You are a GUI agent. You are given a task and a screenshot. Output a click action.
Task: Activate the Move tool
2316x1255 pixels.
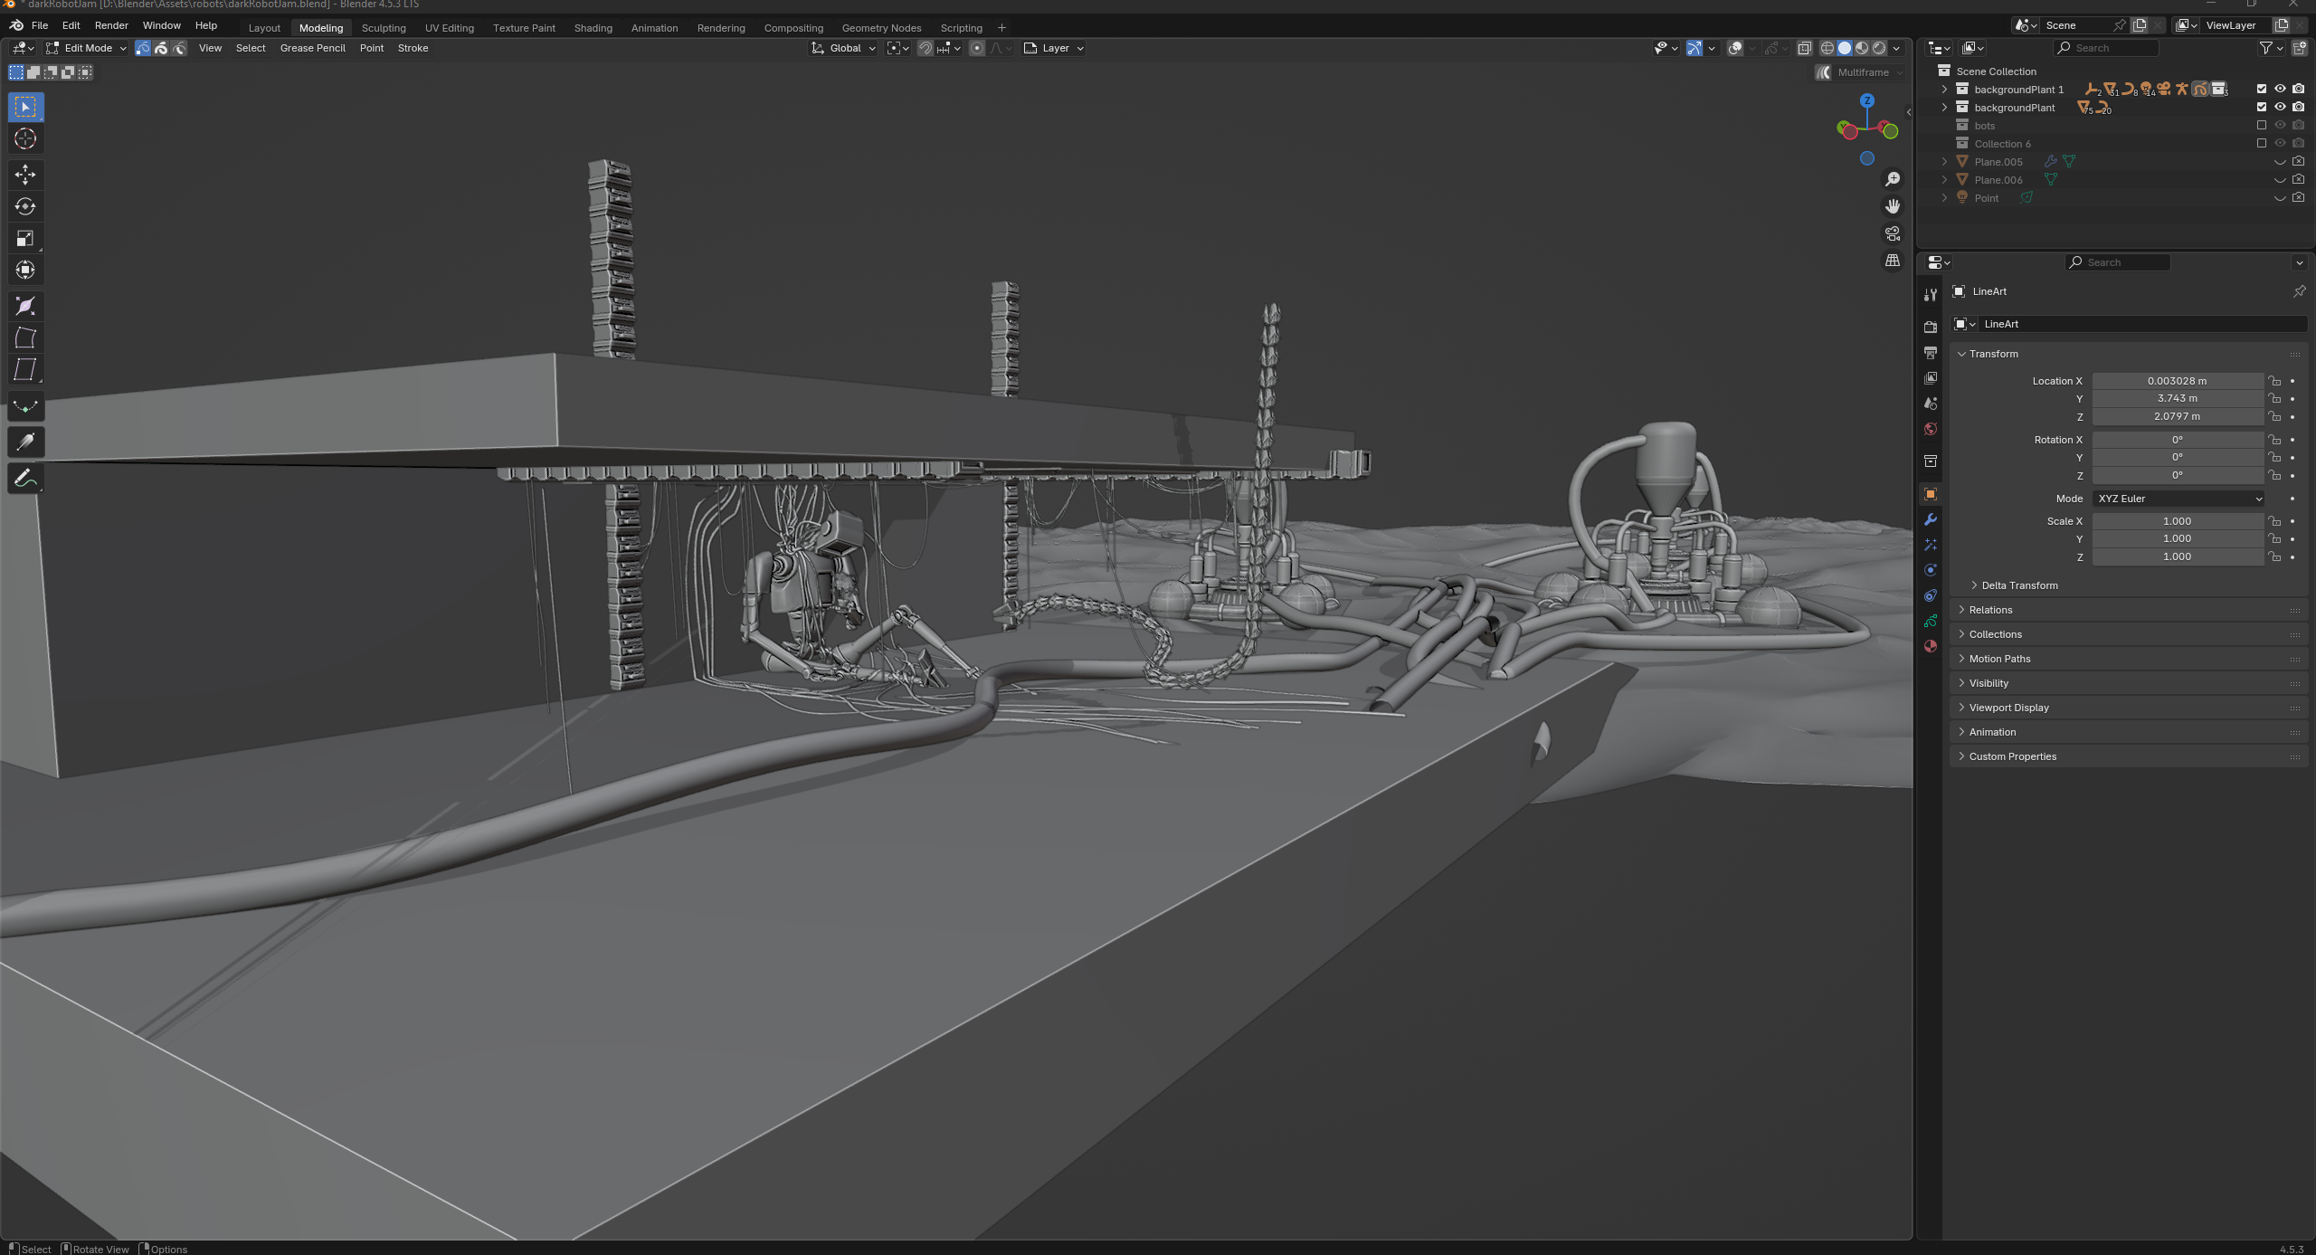[25, 174]
